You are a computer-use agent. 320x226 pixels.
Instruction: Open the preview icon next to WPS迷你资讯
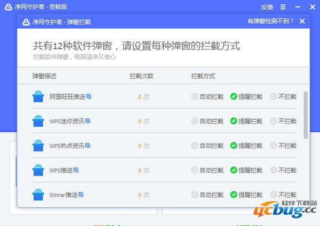(x=88, y=121)
